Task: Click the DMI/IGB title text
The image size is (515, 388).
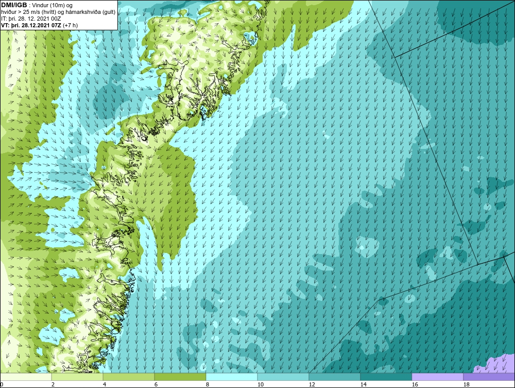Action: [x=14, y=5]
